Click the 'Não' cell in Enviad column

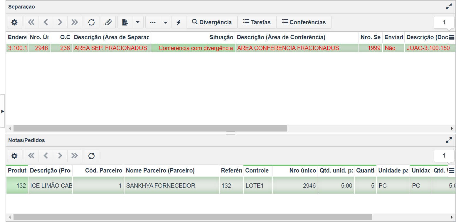[393, 48]
